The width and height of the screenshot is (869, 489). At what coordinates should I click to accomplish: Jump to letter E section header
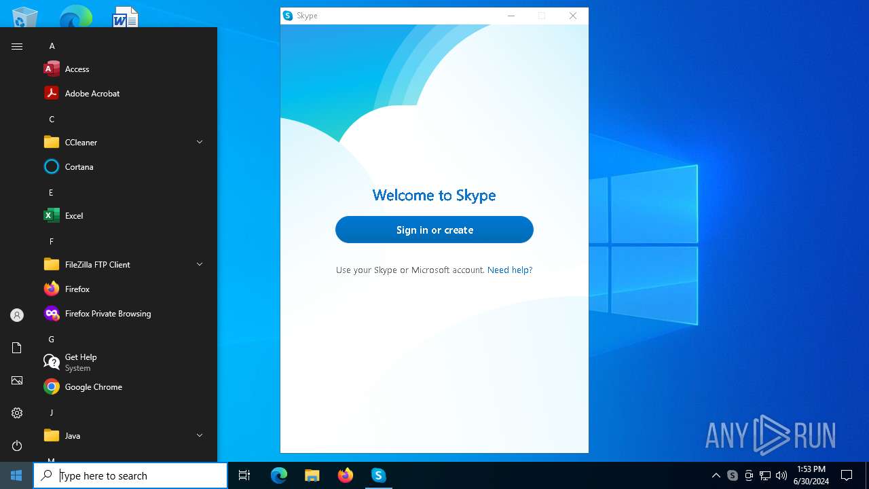point(51,192)
